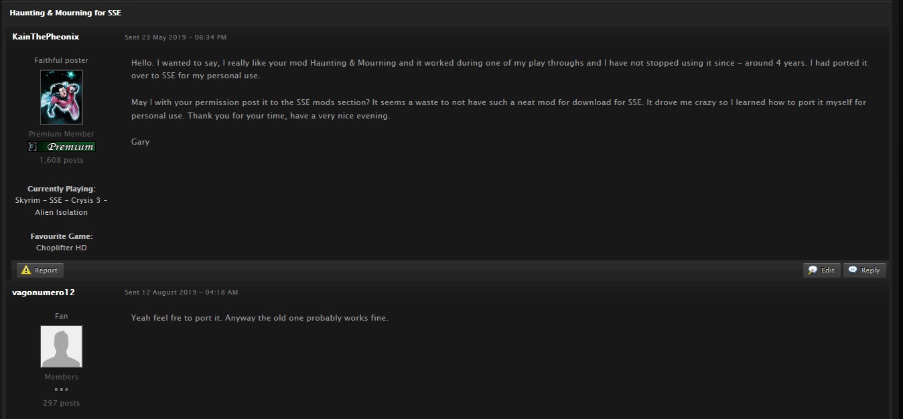Click the 'Sent 12 August 2019' timestamp
This screenshot has height=419, width=903.
(181, 292)
